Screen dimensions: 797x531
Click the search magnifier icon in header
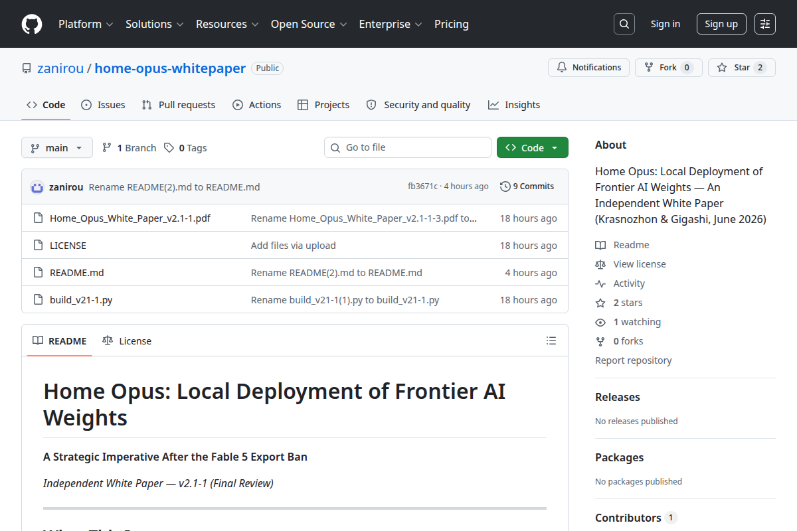click(624, 24)
